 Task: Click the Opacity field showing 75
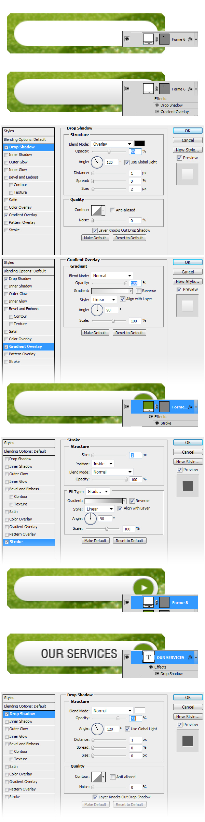point(136,718)
